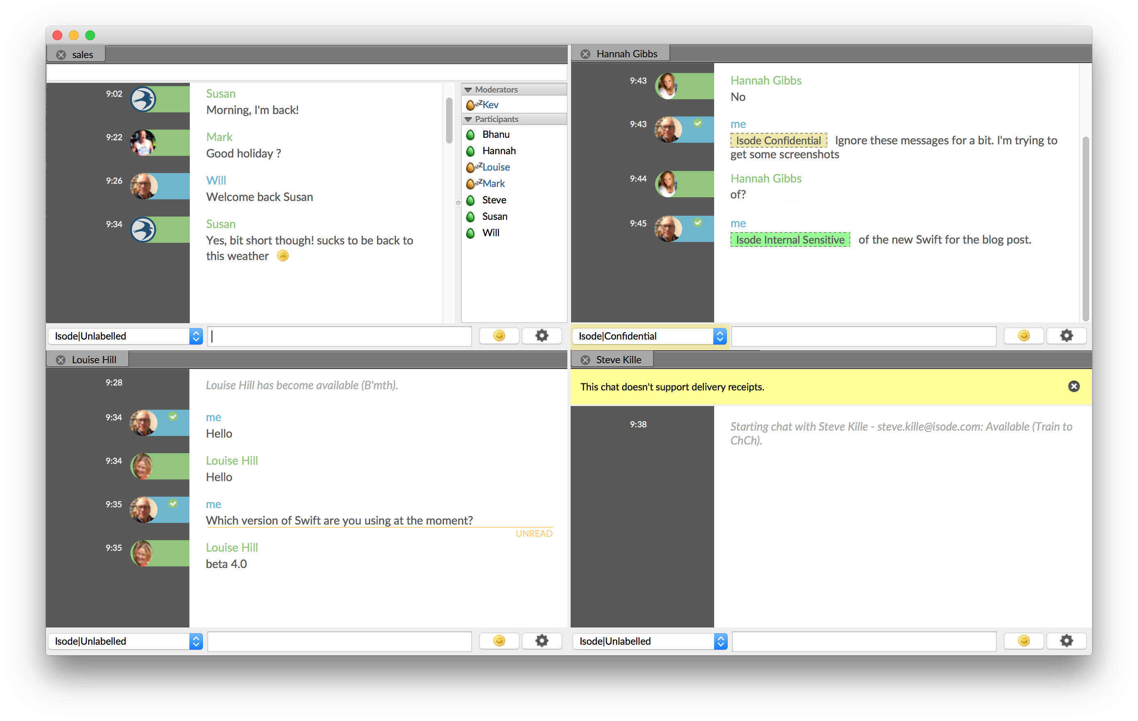Viewport: 1138px width, 721px height.
Task: Click Susan's avatar on the 9:02 message
Action: tap(143, 99)
